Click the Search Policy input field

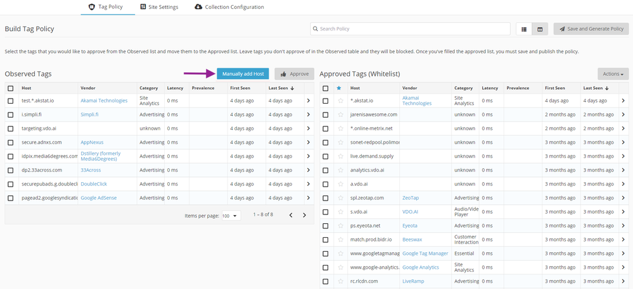coord(410,29)
